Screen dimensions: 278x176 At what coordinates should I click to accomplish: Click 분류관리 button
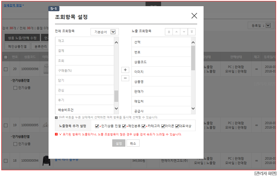40,46
